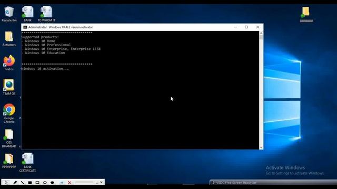Select the PPPPPPPP folder icon
337x189 pixels.
(x=9, y=161)
